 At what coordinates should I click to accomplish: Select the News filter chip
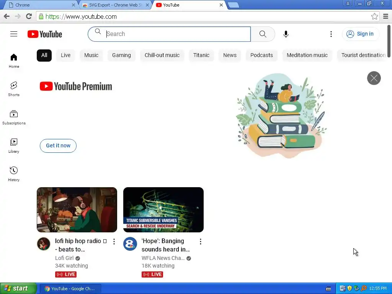coord(230,55)
